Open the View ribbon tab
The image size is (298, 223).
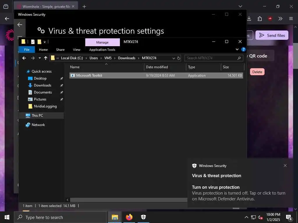[77, 50]
